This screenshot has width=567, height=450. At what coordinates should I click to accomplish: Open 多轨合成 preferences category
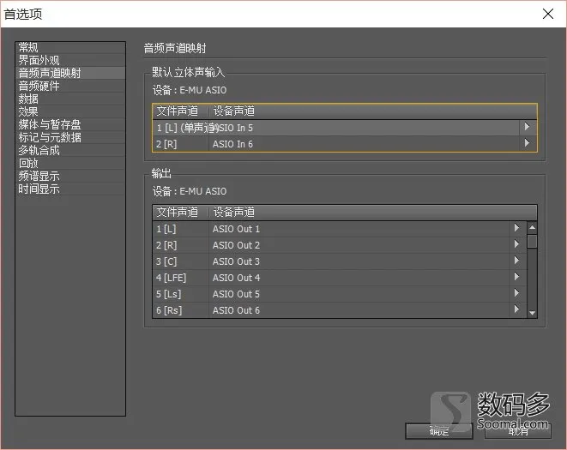[39, 150]
